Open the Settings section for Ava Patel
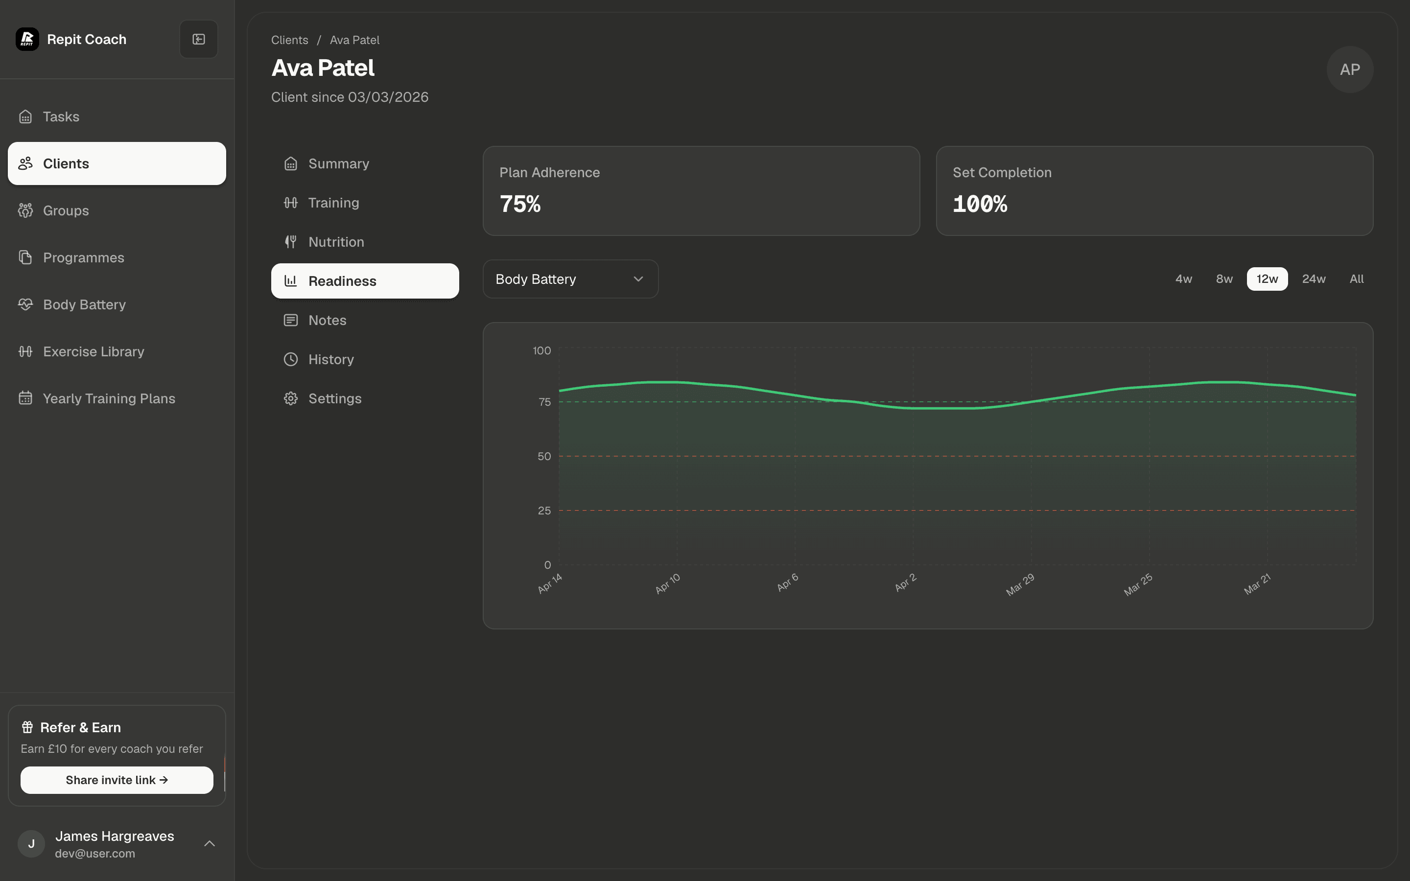This screenshot has width=1410, height=881. tap(334, 398)
